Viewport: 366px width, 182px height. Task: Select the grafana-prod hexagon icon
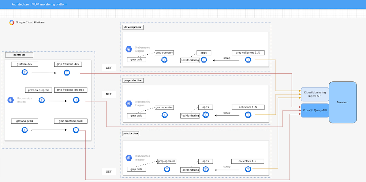(x=25, y=130)
